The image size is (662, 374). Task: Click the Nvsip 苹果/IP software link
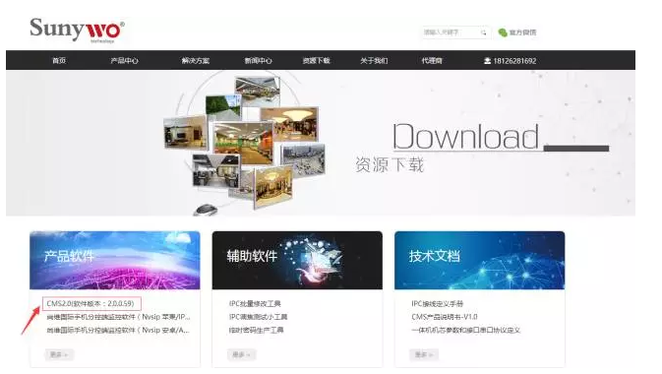[x=118, y=317]
